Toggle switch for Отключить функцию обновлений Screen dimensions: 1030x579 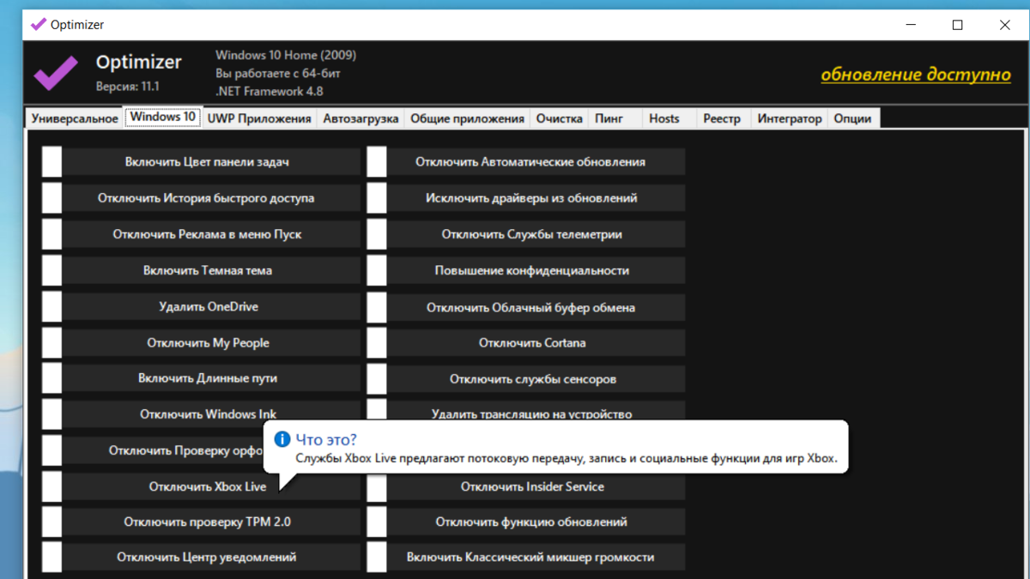[x=377, y=522]
